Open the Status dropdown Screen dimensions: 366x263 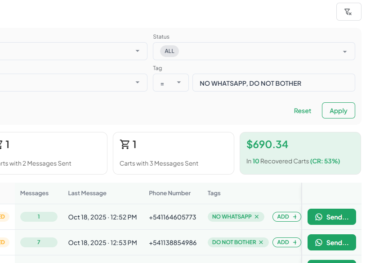click(x=344, y=52)
